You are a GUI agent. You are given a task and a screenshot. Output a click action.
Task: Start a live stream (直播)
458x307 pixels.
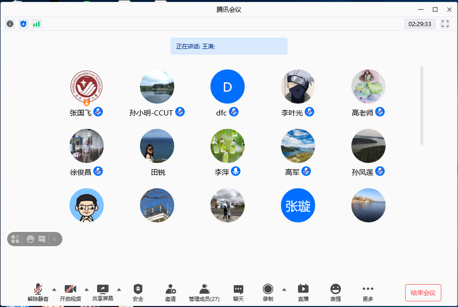tap(303, 292)
